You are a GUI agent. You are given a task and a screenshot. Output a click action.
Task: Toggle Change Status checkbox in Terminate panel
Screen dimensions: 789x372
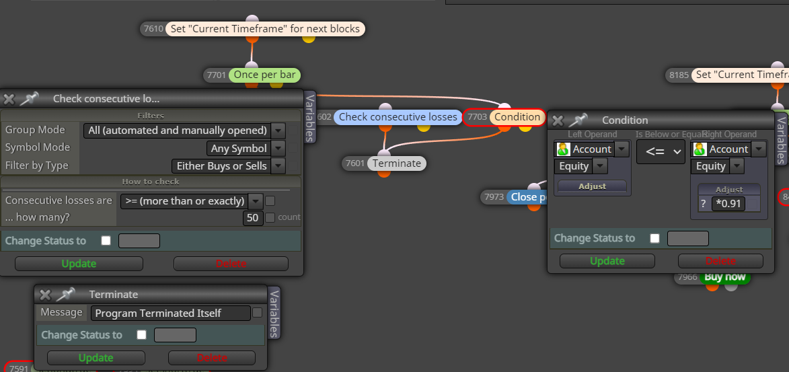(142, 335)
